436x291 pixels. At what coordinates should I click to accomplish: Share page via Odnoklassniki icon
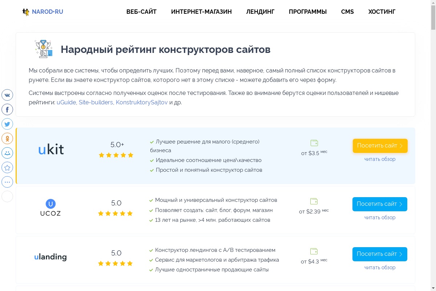tap(7, 138)
